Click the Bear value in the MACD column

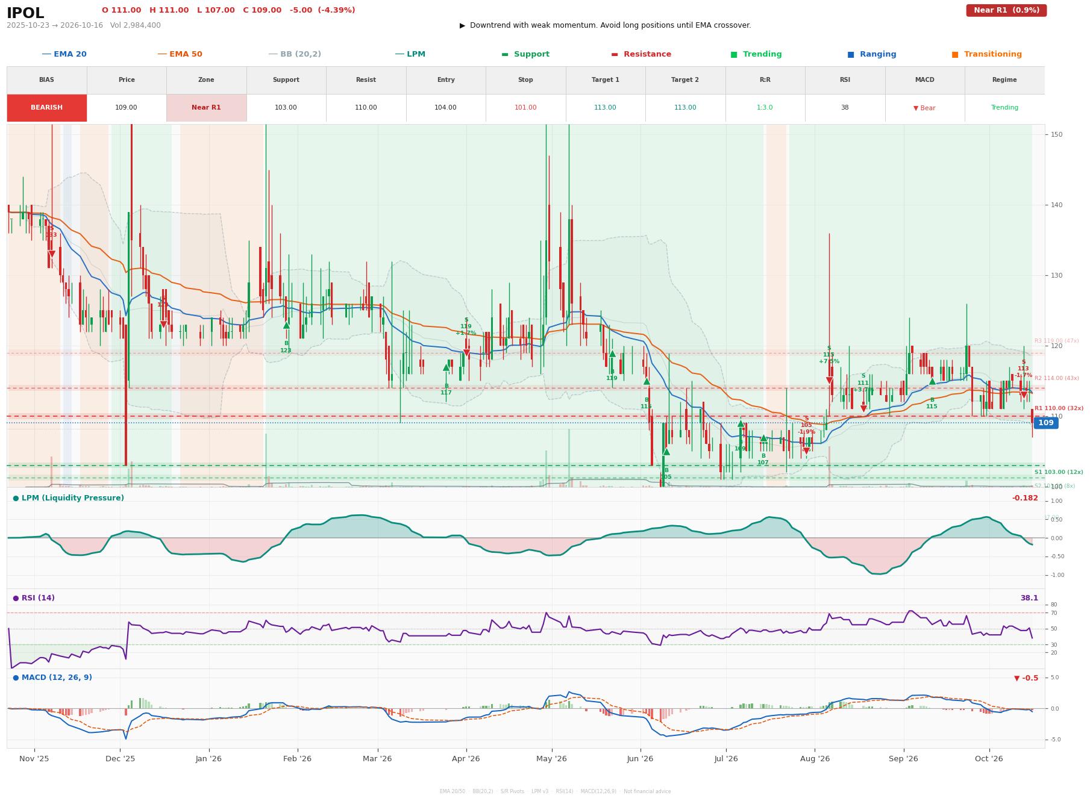[924, 108]
